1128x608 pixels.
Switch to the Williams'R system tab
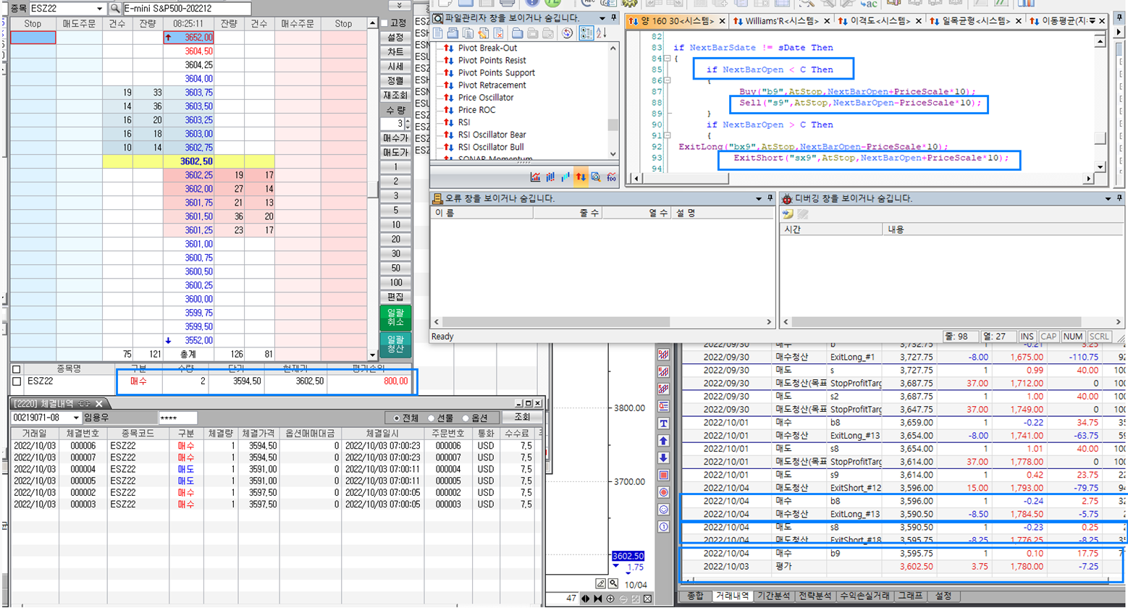(780, 21)
